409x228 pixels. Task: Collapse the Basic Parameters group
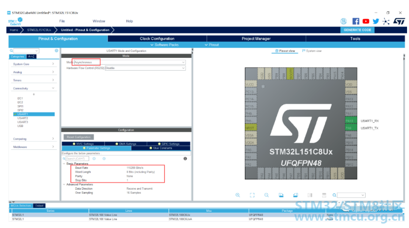tap(64, 164)
